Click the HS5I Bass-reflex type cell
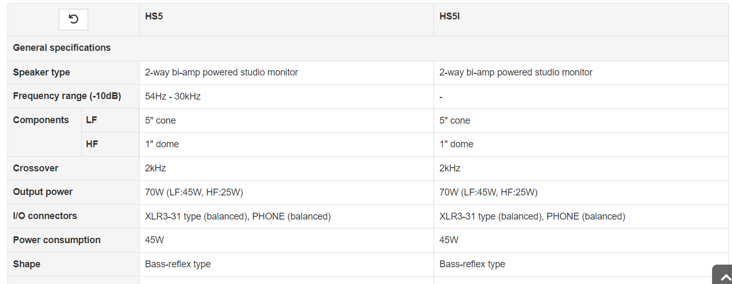The height and width of the screenshot is (284, 732). pos(472,264)
